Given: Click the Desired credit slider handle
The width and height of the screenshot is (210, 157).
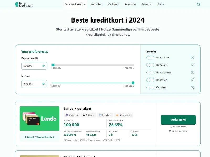Looking at the screenshot, I should coord(53,65).
